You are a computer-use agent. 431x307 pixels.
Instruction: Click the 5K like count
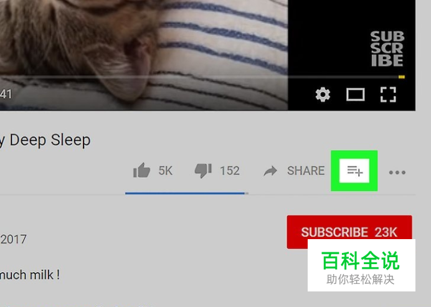pos(166,171)
